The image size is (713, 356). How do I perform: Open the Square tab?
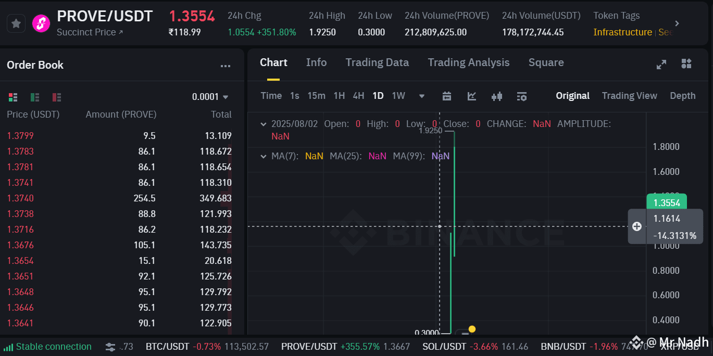[x=546, y=62]
